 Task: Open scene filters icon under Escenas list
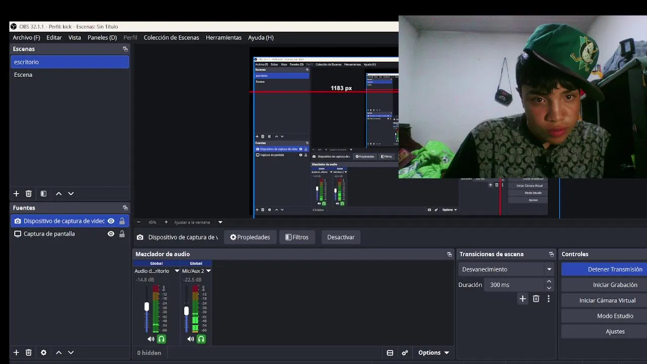click(x=43, y=194)
